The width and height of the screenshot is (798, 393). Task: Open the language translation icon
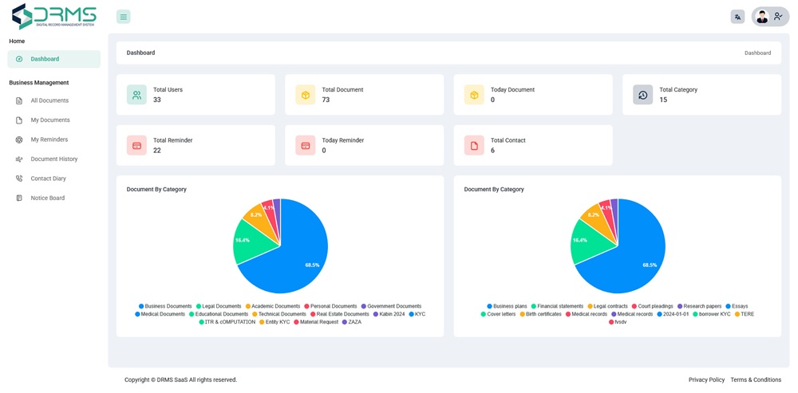[x=737, y=17]
